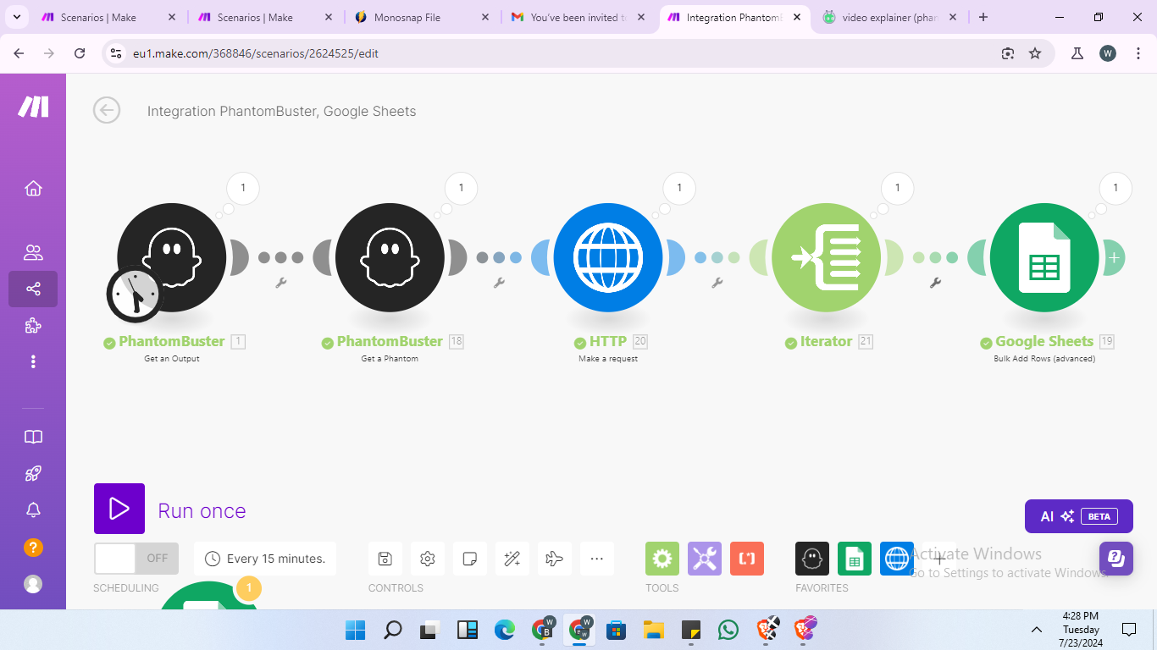The height and width of the screenshot is (650, 1157).
Task: Open the More three-dots sidebar menu
Action: (33, 362)
